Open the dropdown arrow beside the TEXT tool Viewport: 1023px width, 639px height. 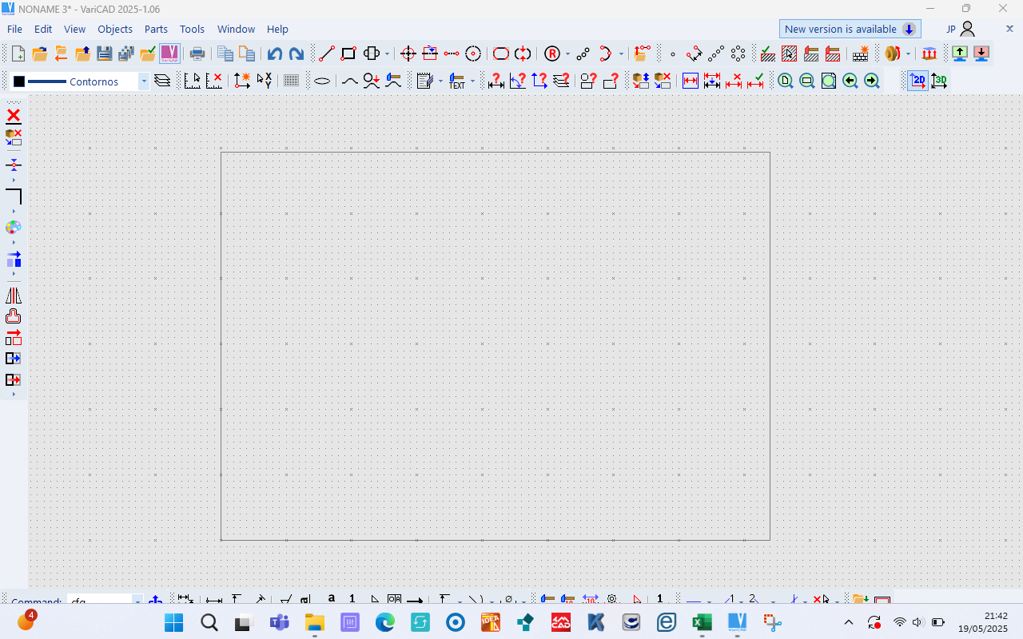coord(472,81)
